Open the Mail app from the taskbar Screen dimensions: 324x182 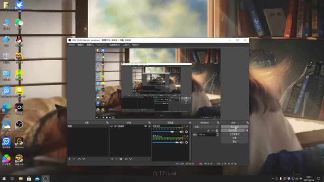[x=37, y=178]
